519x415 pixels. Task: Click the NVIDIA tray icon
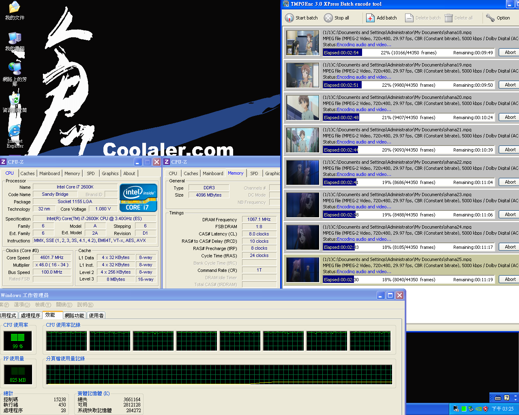point(478,409)
